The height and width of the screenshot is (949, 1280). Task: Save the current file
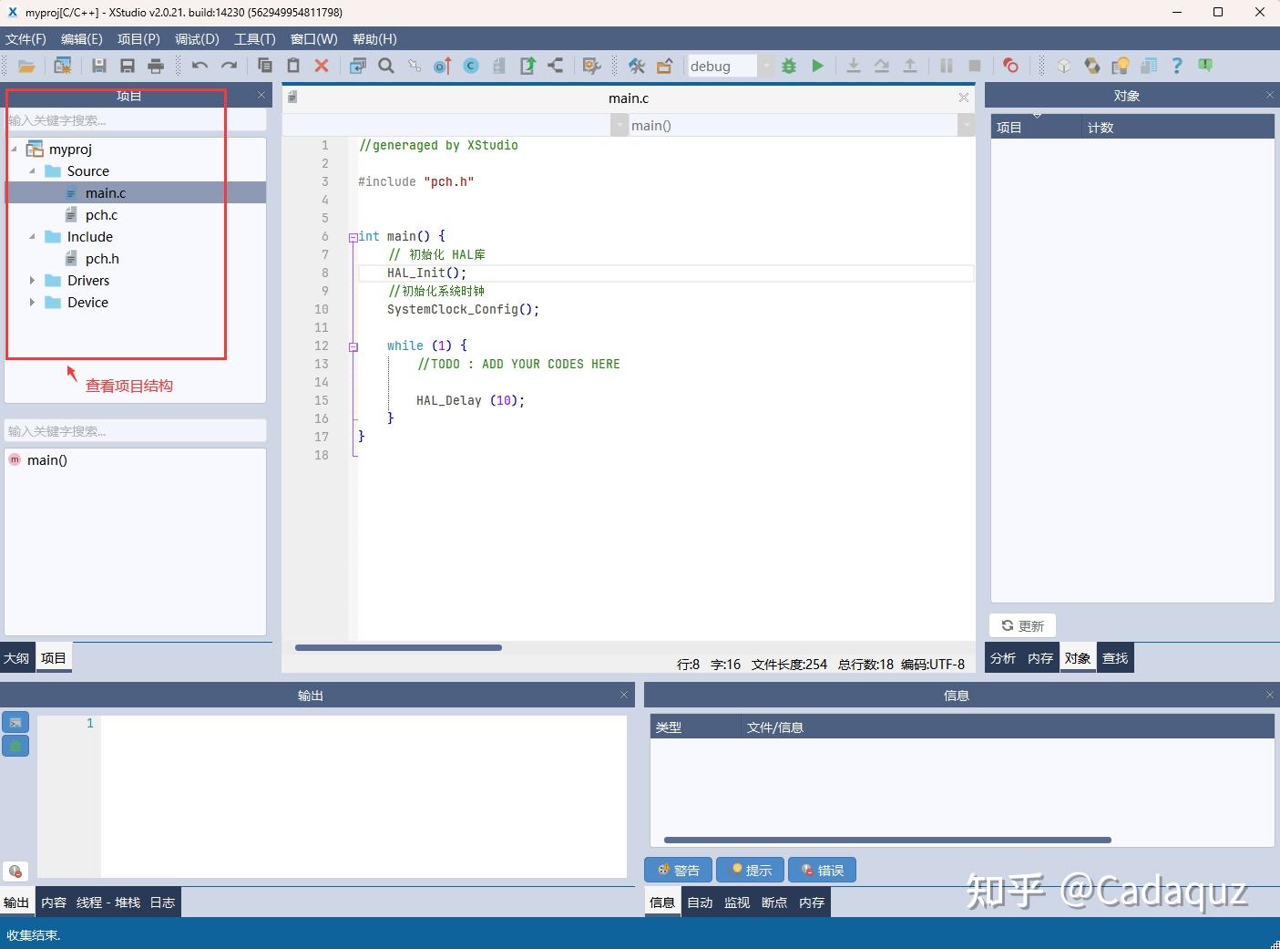[x=99, y=66]
